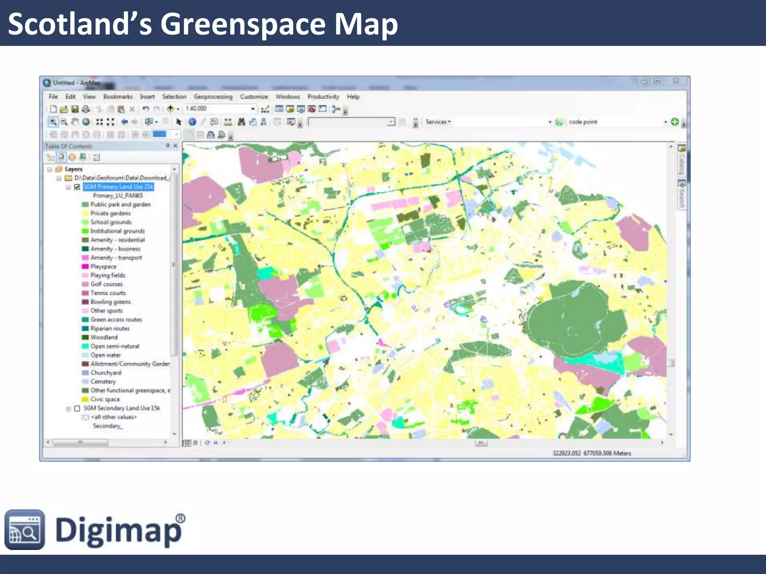Close the Table Of Contents panel
The width and height of the screenshot is (766, 574).
[x=175, y=146]
